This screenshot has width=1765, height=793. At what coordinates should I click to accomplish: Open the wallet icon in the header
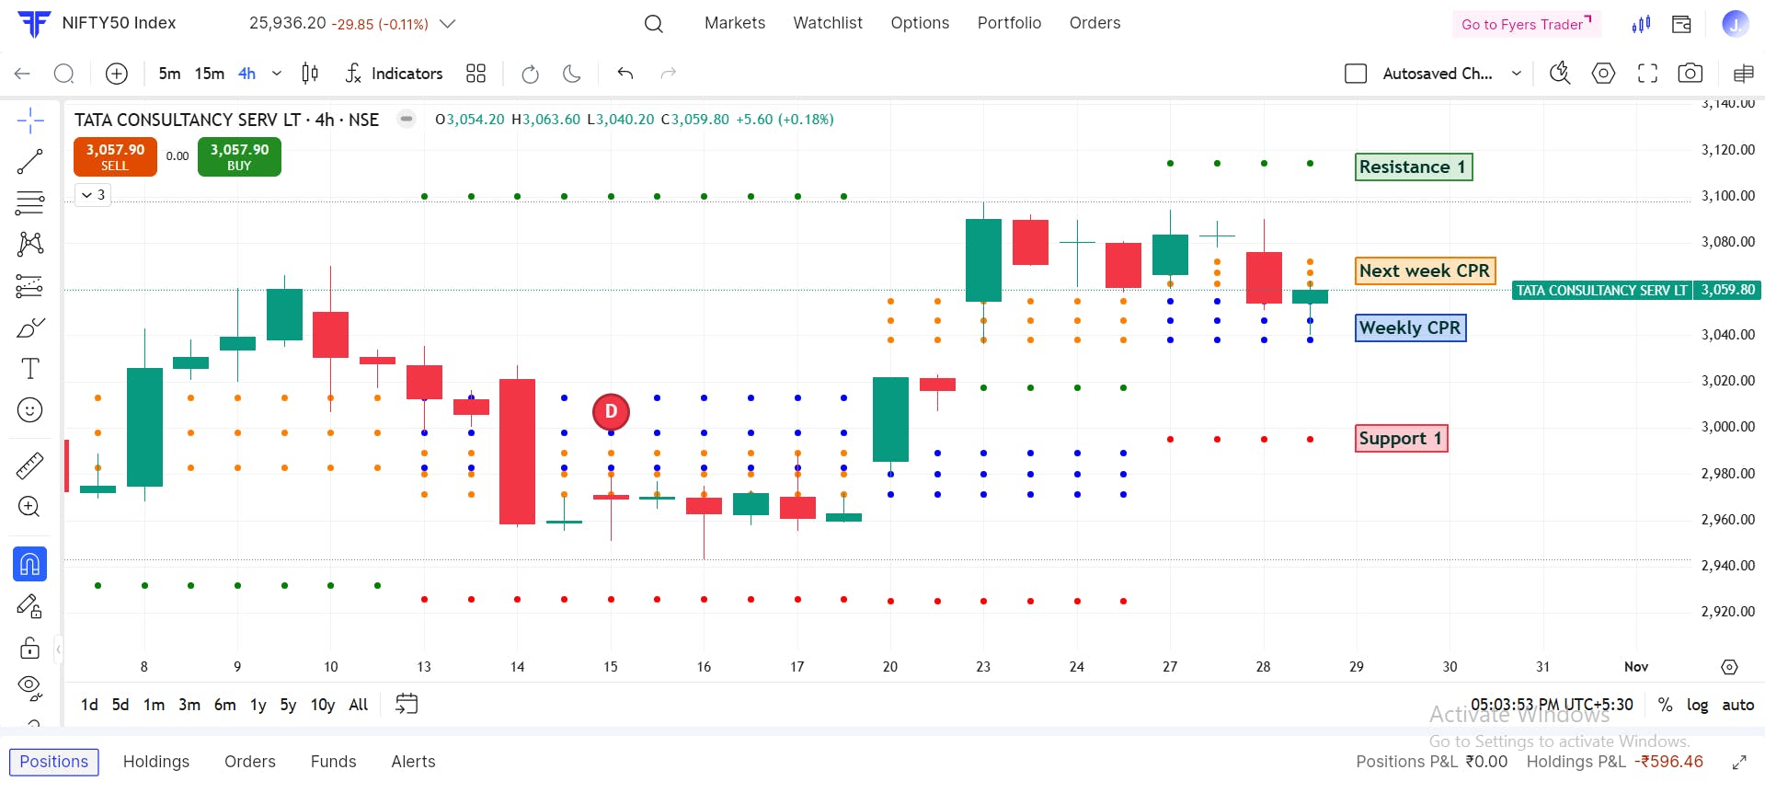point(1681,24)
